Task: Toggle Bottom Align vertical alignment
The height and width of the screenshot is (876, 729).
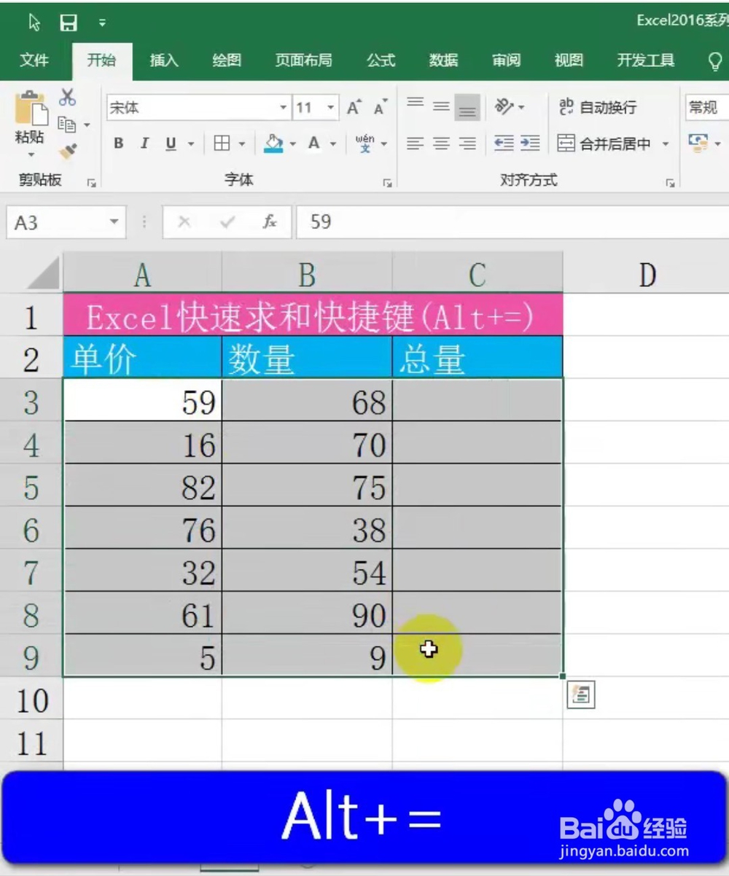Action: coord(467,108)
